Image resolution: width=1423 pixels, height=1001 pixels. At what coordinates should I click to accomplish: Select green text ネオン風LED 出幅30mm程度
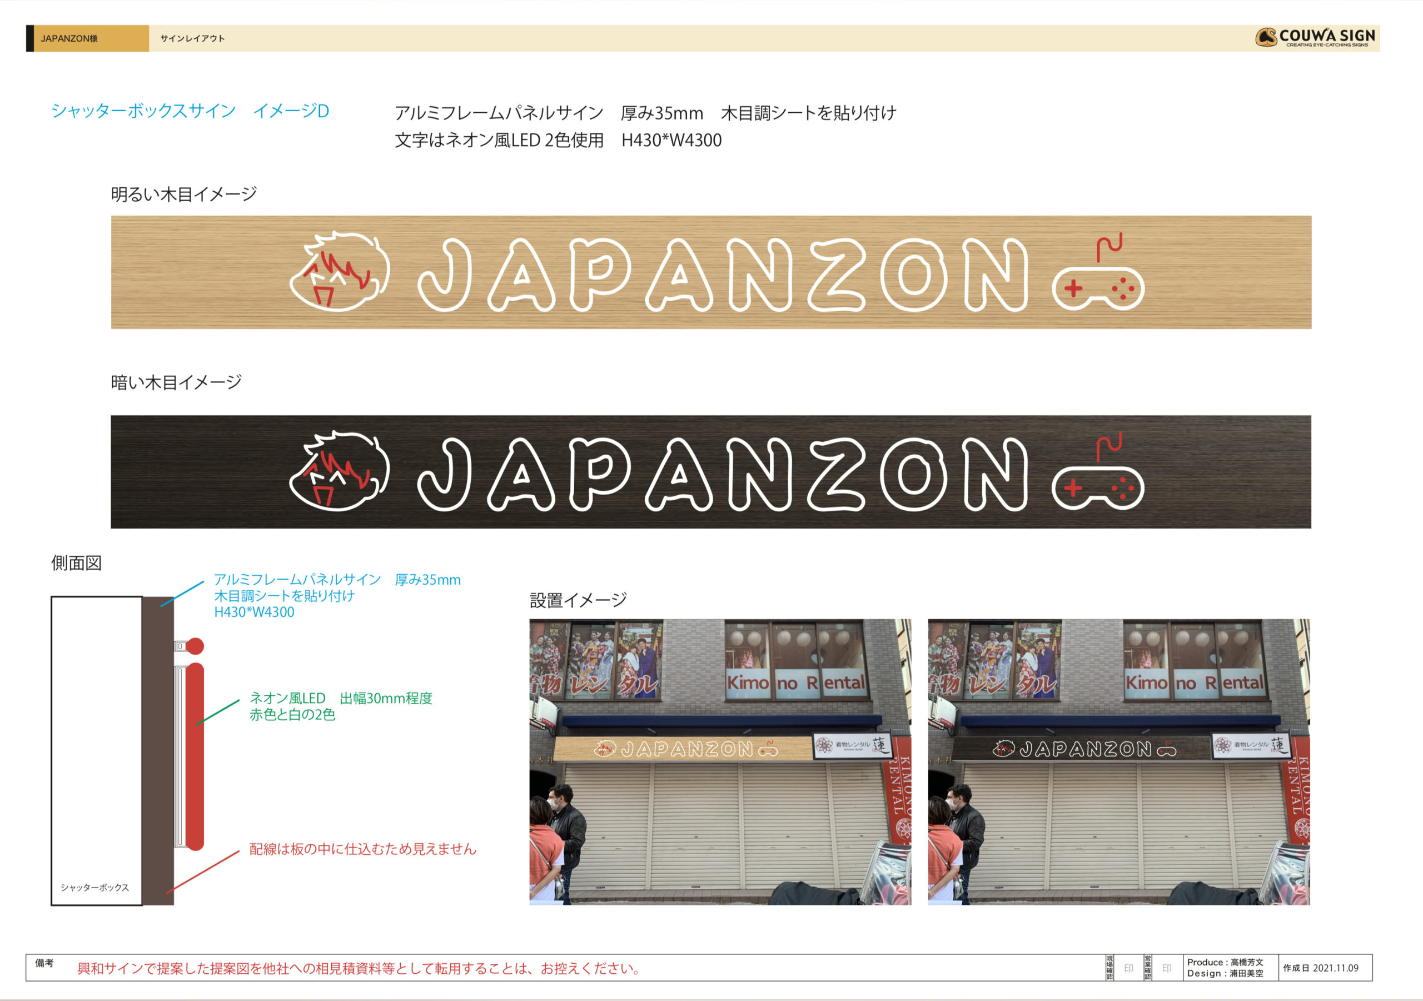[341, 699]
